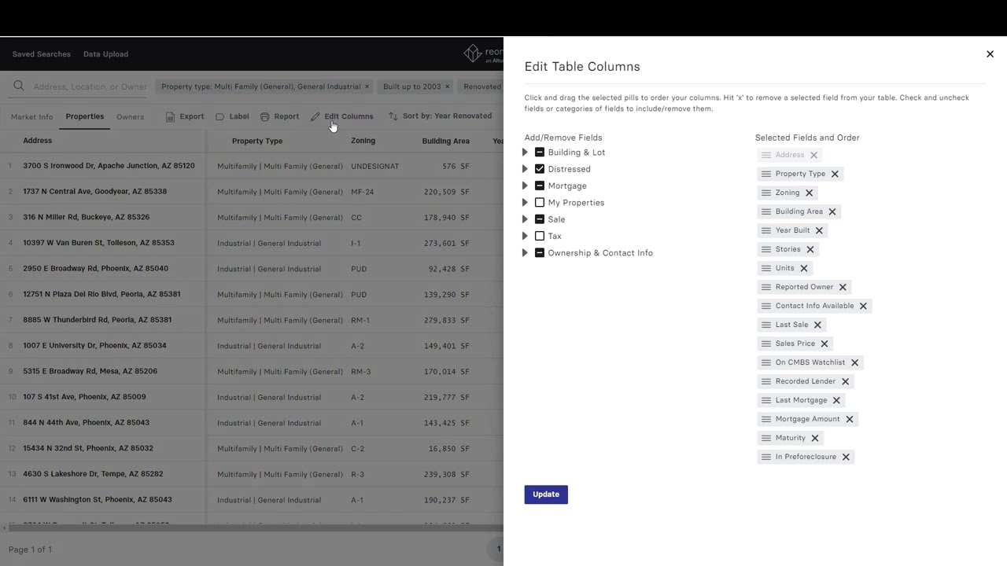Screen dimensions: 1007x566
Task: Switch to the Market Info tab
Action: (32, 117)
